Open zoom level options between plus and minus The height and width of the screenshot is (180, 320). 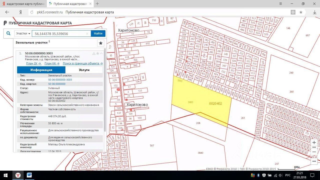pyautogui.click(x=314, y=147)
